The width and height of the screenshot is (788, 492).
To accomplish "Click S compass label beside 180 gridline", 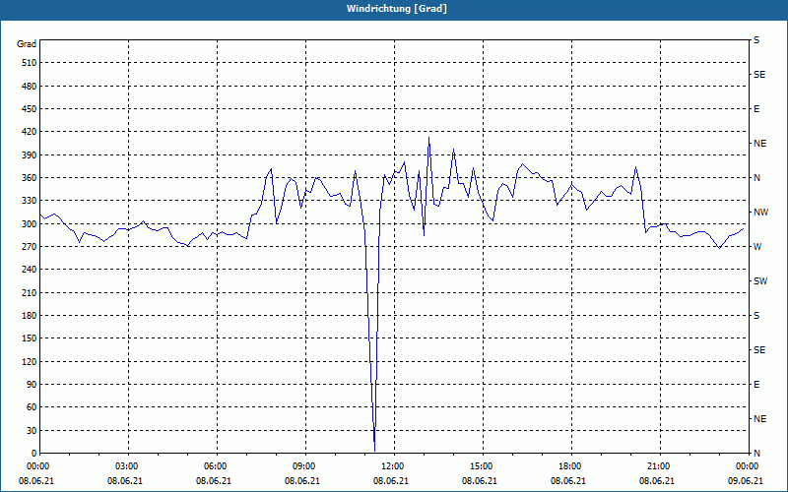I will click(756, 316).
